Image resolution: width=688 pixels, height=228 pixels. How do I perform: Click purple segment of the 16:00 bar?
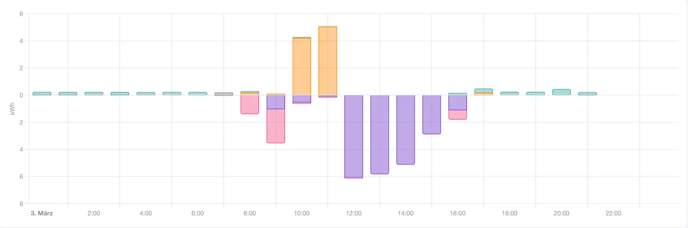coord(458,102)
